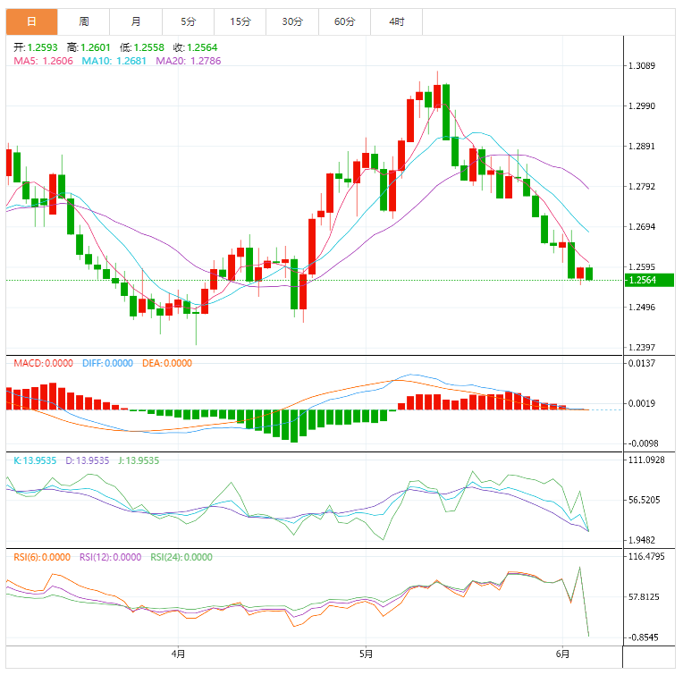The width and height of the screenshot is (683, 675).
Task: Click the 5月 time axis marker
Action: (366, 654)
